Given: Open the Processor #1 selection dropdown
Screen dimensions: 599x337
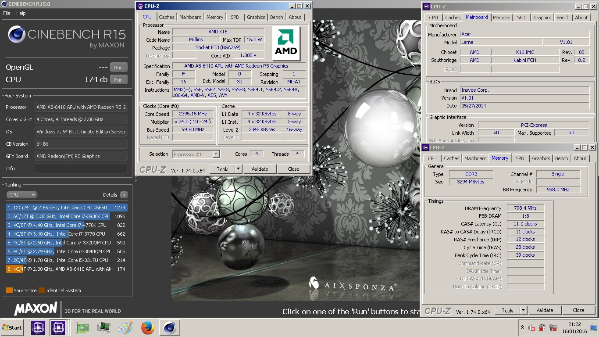Looking at the screenshot, I should 196,154.
